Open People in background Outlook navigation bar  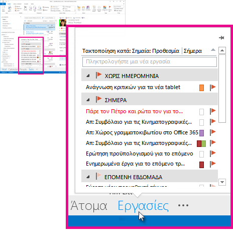[x=23, y=69]
